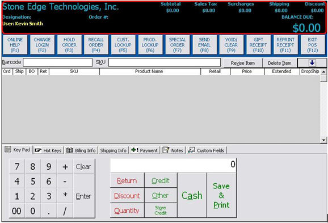This screenshot has width=328, height=223.
Task: Click the red Discount button
Action: [x=127, y=196]
